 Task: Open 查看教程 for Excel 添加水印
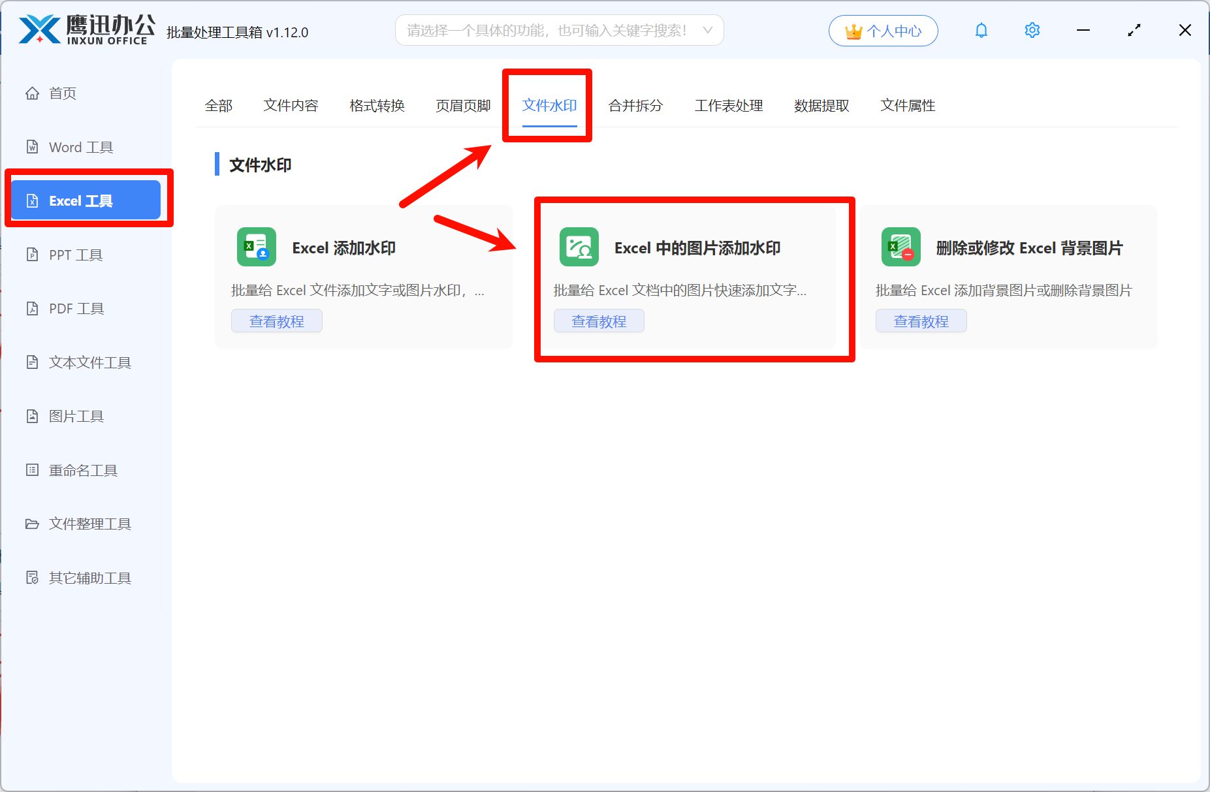click(276, 321)
